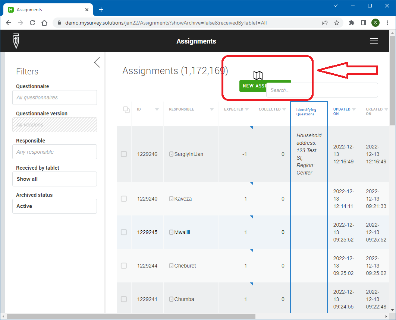396x320 pixels.
Task: Click the assignment ID 1229240 cell
Action: [x=147, y=199]
